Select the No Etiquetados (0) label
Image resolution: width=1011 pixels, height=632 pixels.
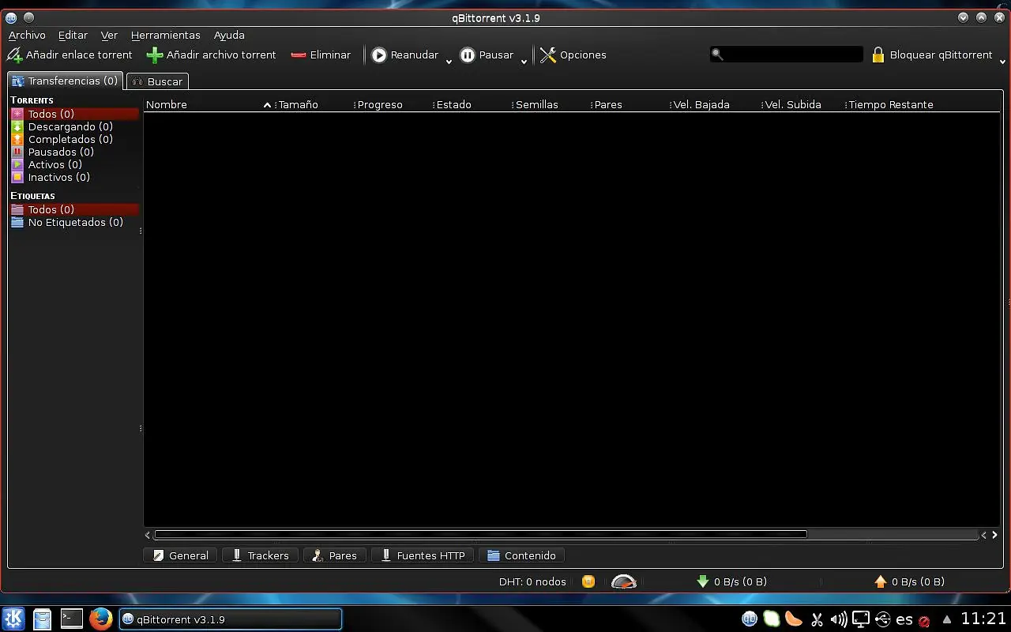point(74,222)
